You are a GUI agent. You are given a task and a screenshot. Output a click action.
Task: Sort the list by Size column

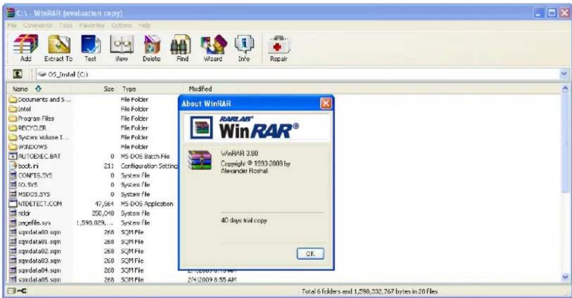(96, 88)
